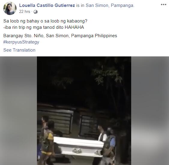Click the man in blue sleeves carrying coffin
169x165 pixels.
(109, 146)
